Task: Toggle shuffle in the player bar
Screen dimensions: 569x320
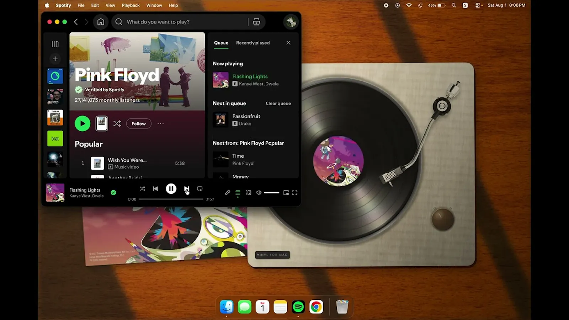Action: pyautogui.click(x=142, y=189)
